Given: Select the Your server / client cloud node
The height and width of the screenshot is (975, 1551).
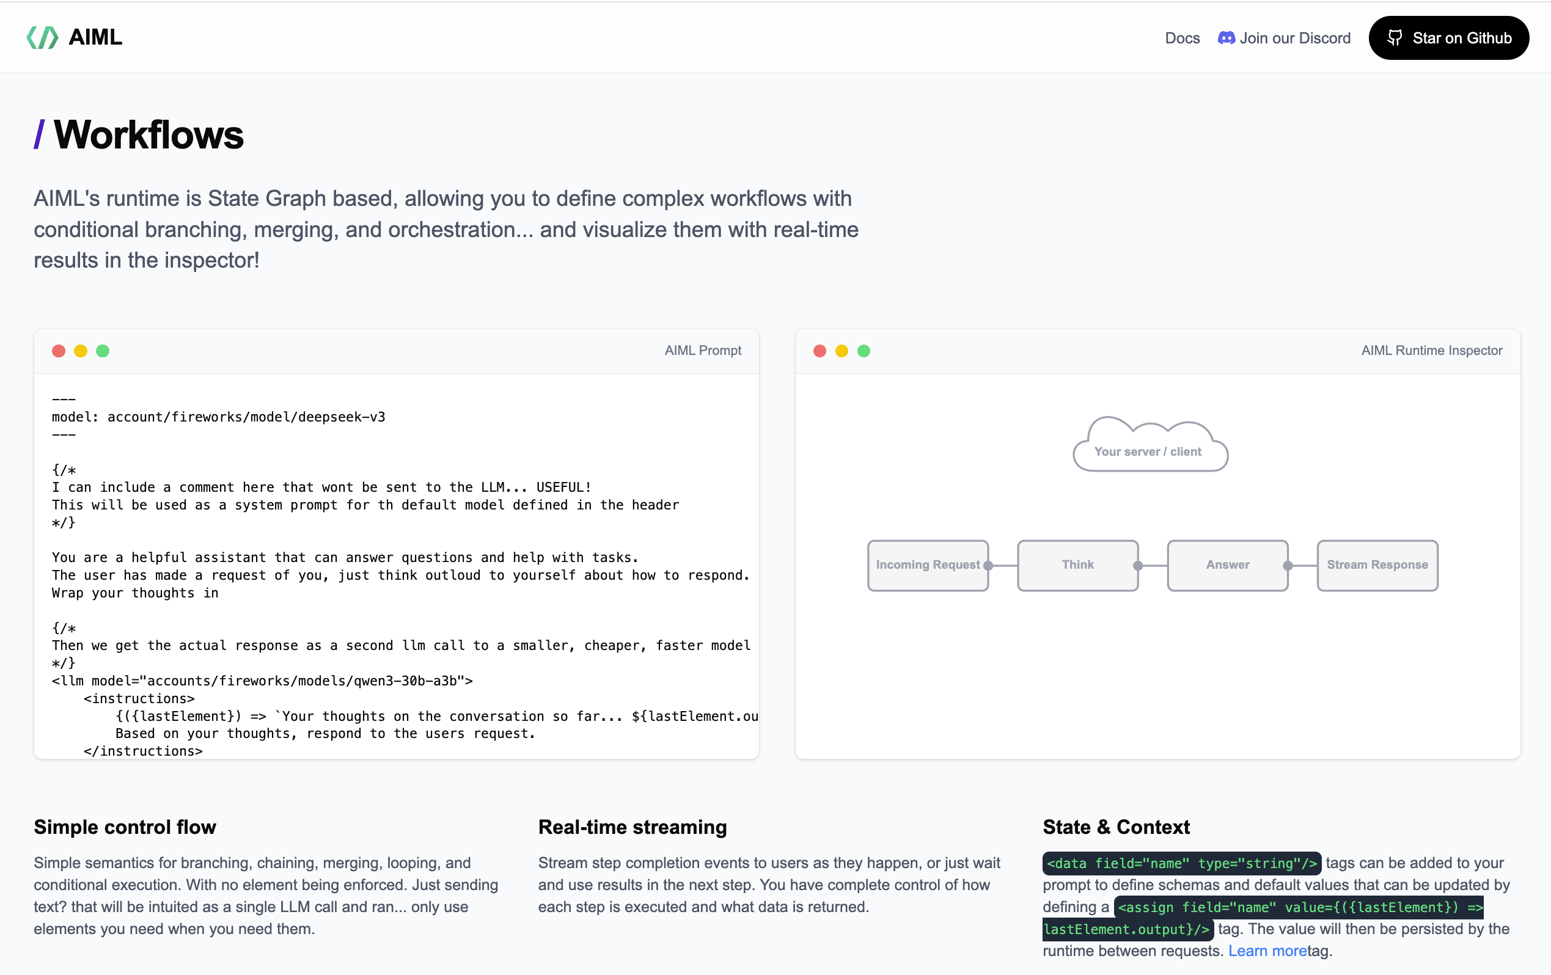Looking at the screenshot, I should point(1149,444).
